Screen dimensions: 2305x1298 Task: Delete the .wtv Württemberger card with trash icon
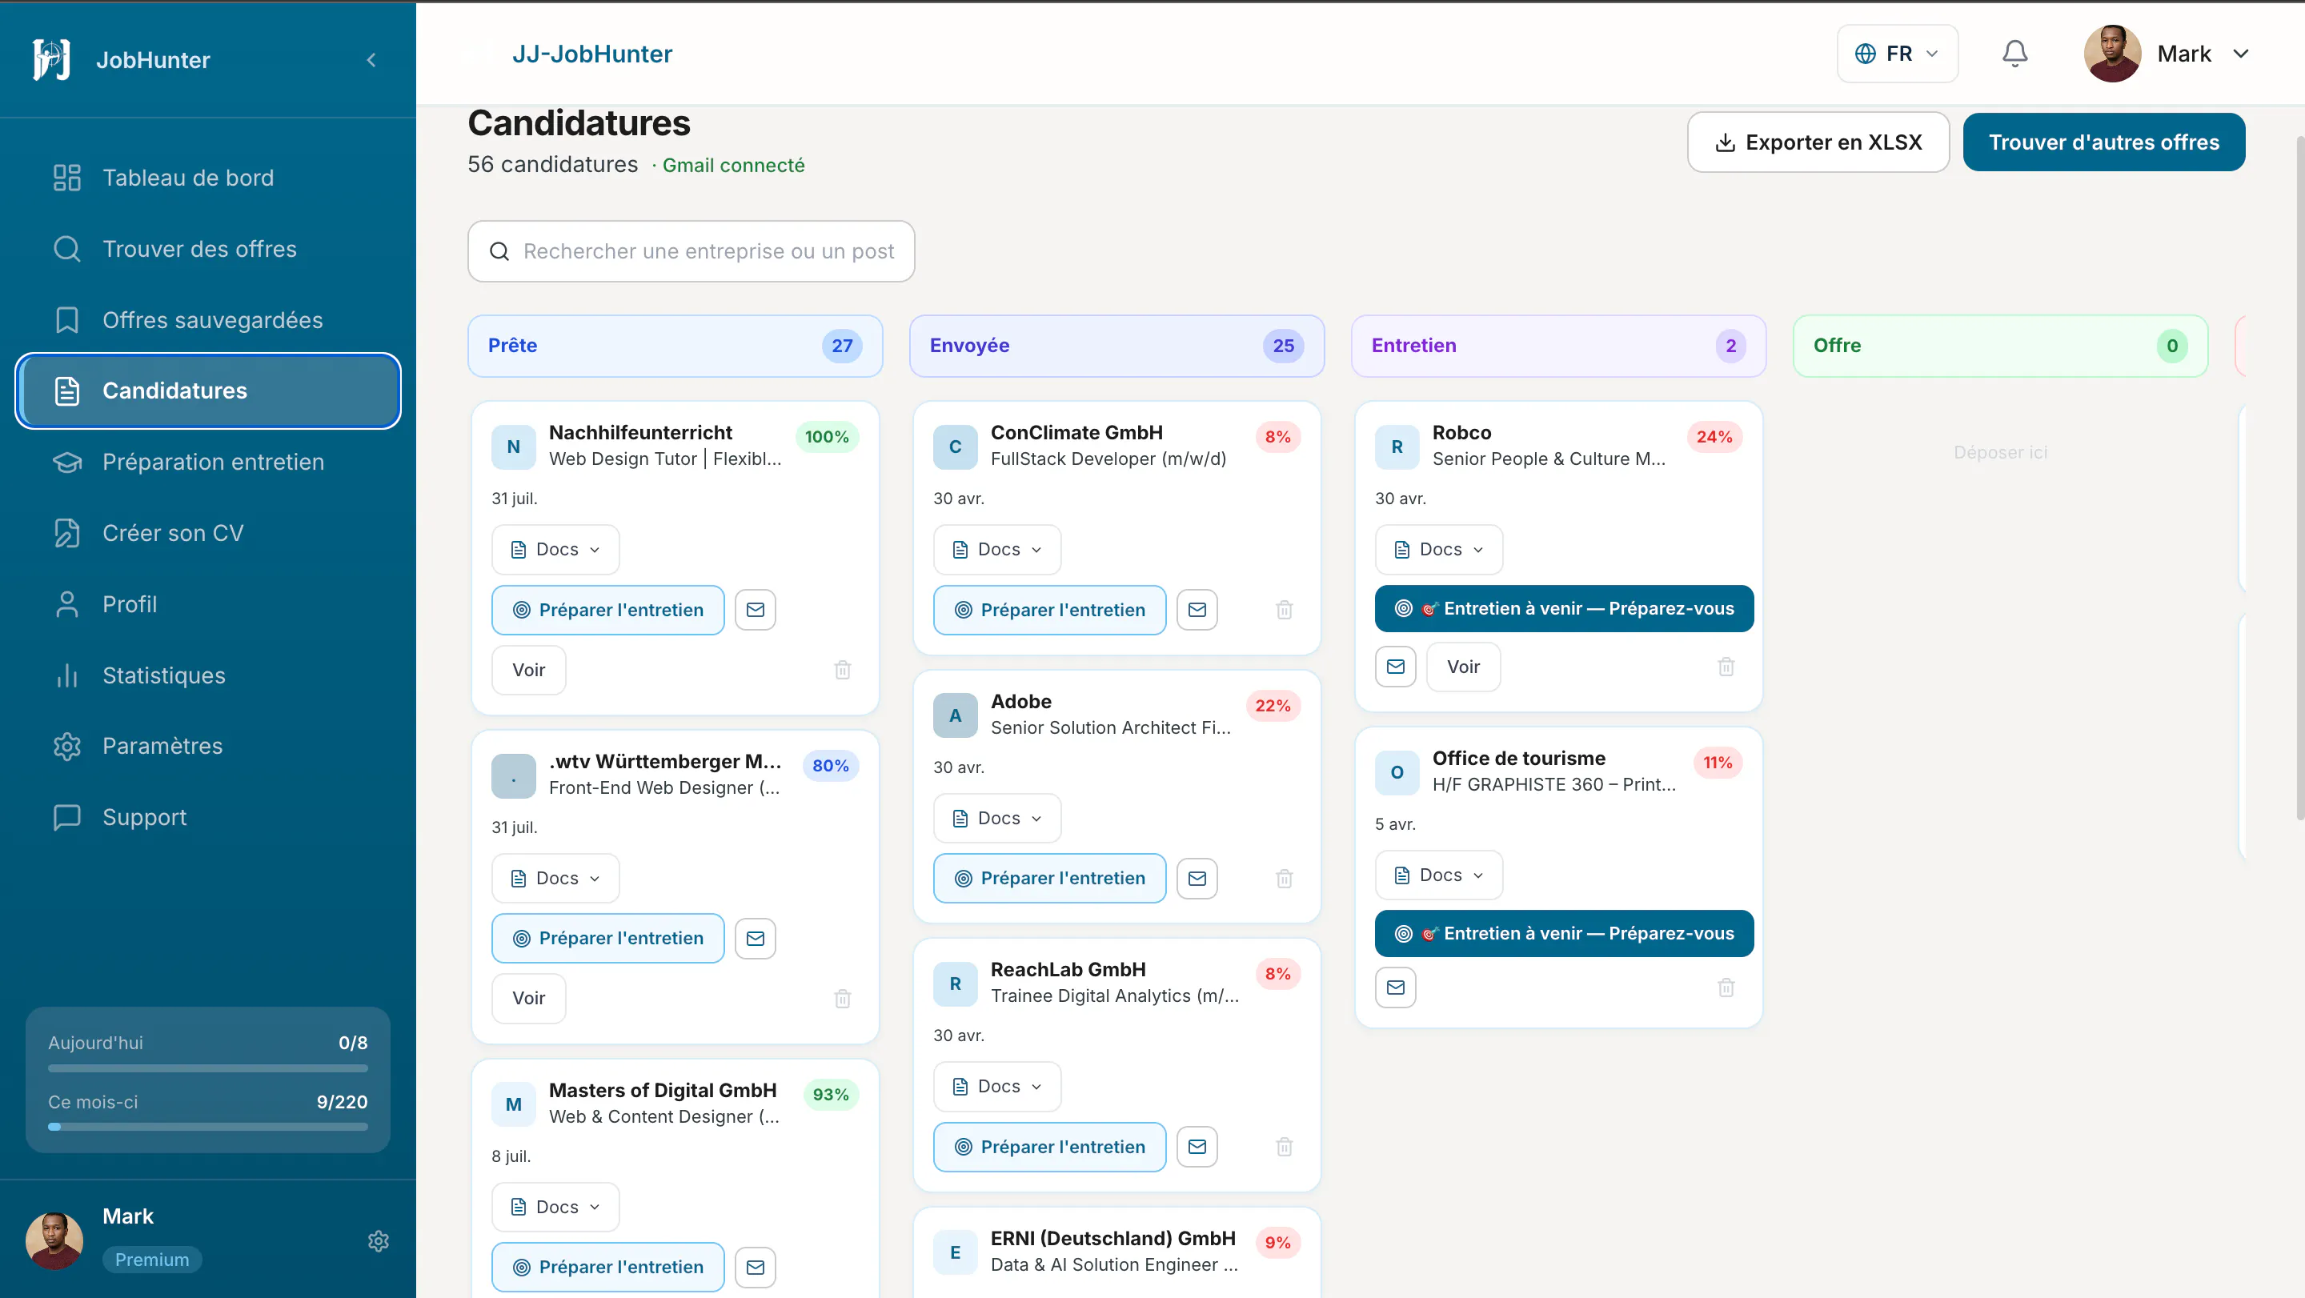coord(842,999)
